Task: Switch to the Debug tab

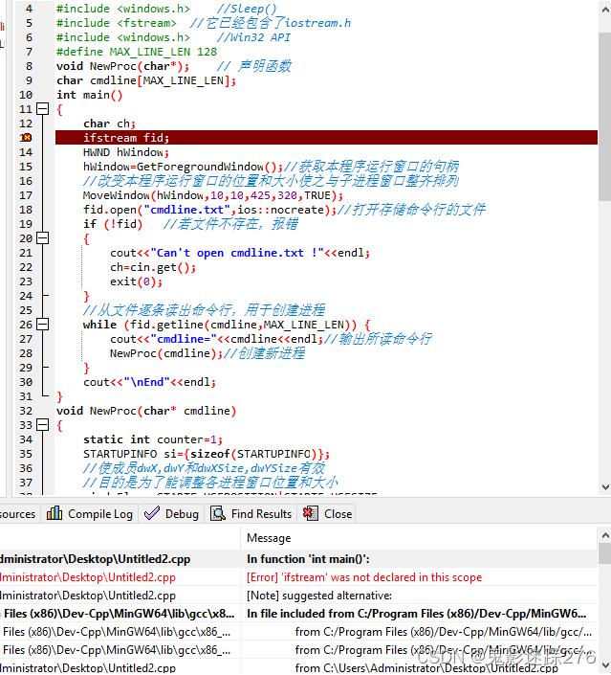Action: click(x=171, y=513)
